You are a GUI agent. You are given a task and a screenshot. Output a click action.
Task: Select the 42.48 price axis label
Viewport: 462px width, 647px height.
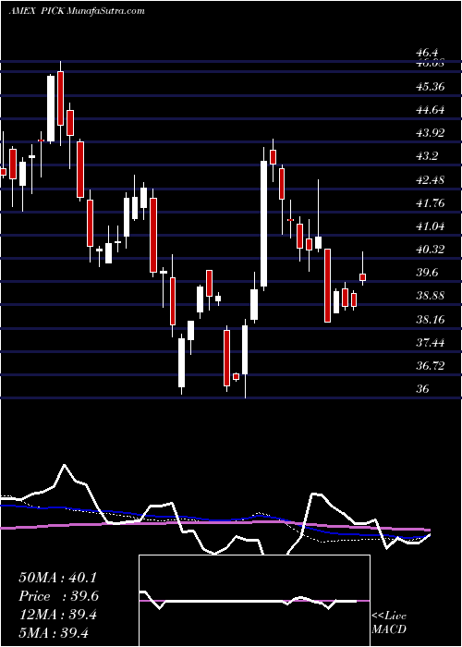[x=432, y=180]
